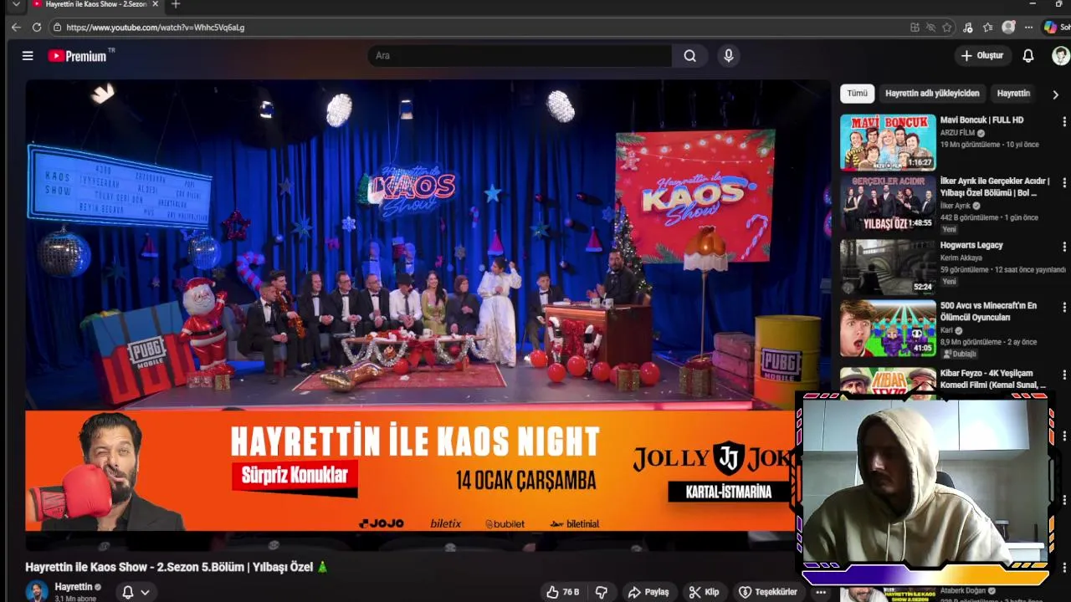Open Mavi Boncuk | FULL HD title
The image size is (1071, 602).
click(981, 120)
